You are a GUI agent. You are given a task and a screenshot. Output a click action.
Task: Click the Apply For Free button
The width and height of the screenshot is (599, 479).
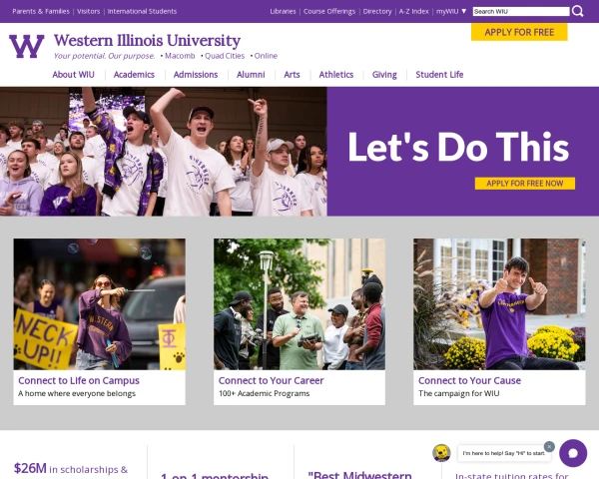click(519, 32)
